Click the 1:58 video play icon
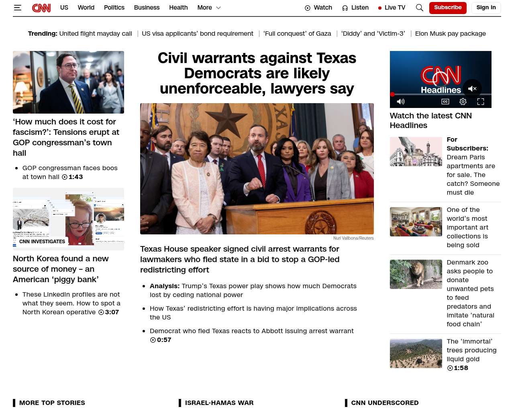This screenshot has height=411, width=514. point(450,368)
